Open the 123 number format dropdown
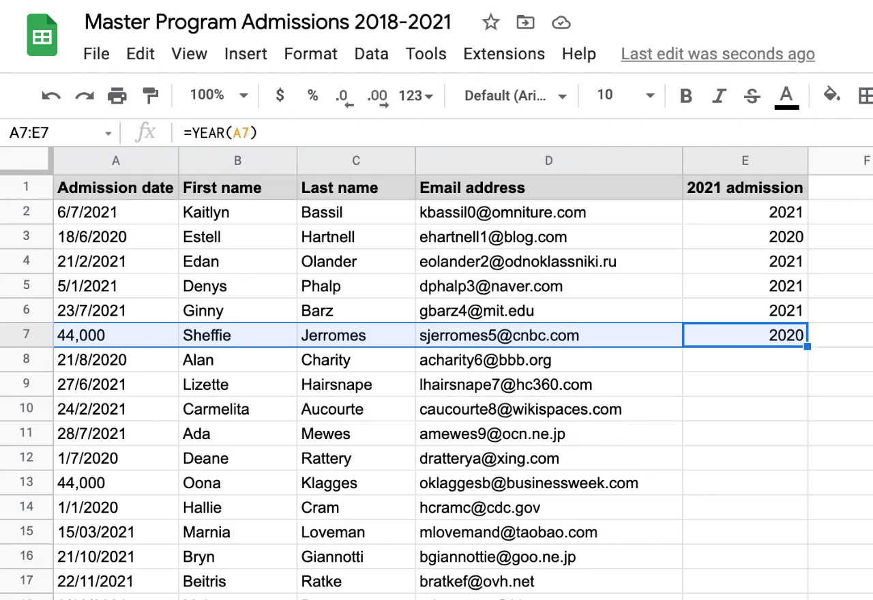The width and height of the screenshot is (873, 600). coord(416,96)
